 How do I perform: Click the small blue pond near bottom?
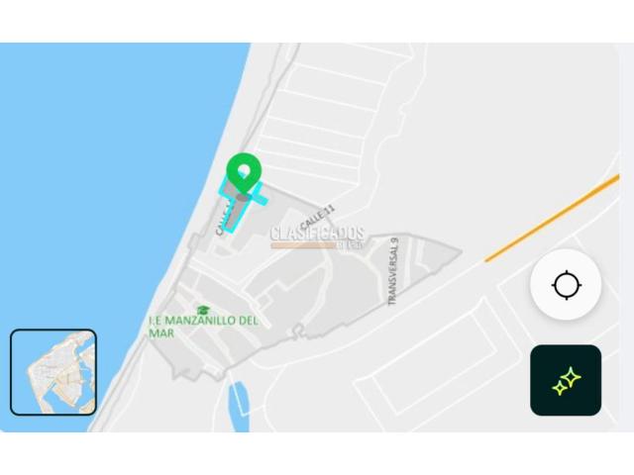239,407
